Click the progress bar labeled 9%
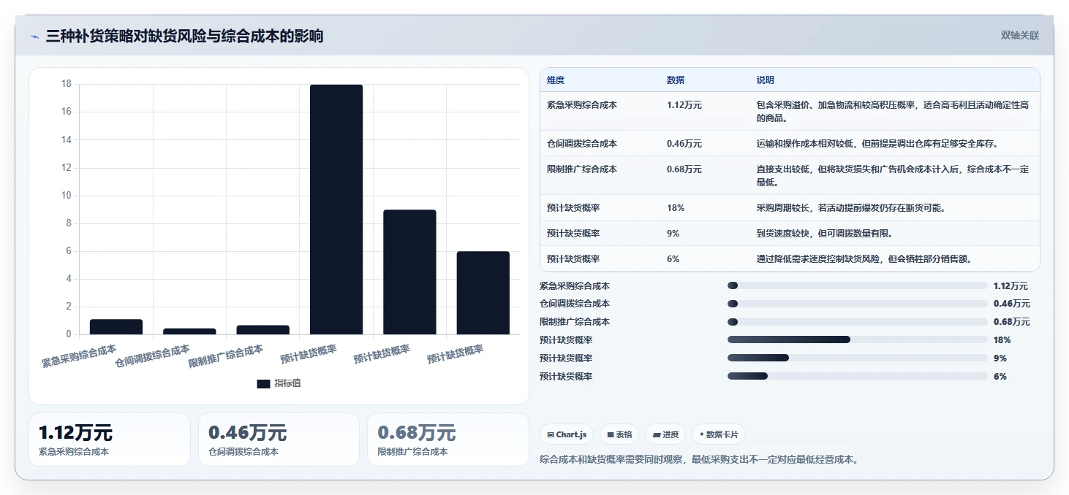 pos(857,358)
